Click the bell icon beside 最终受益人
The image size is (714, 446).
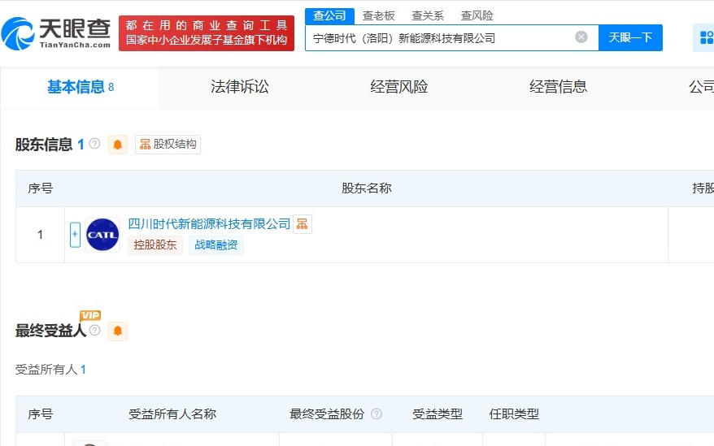point(118,331)
